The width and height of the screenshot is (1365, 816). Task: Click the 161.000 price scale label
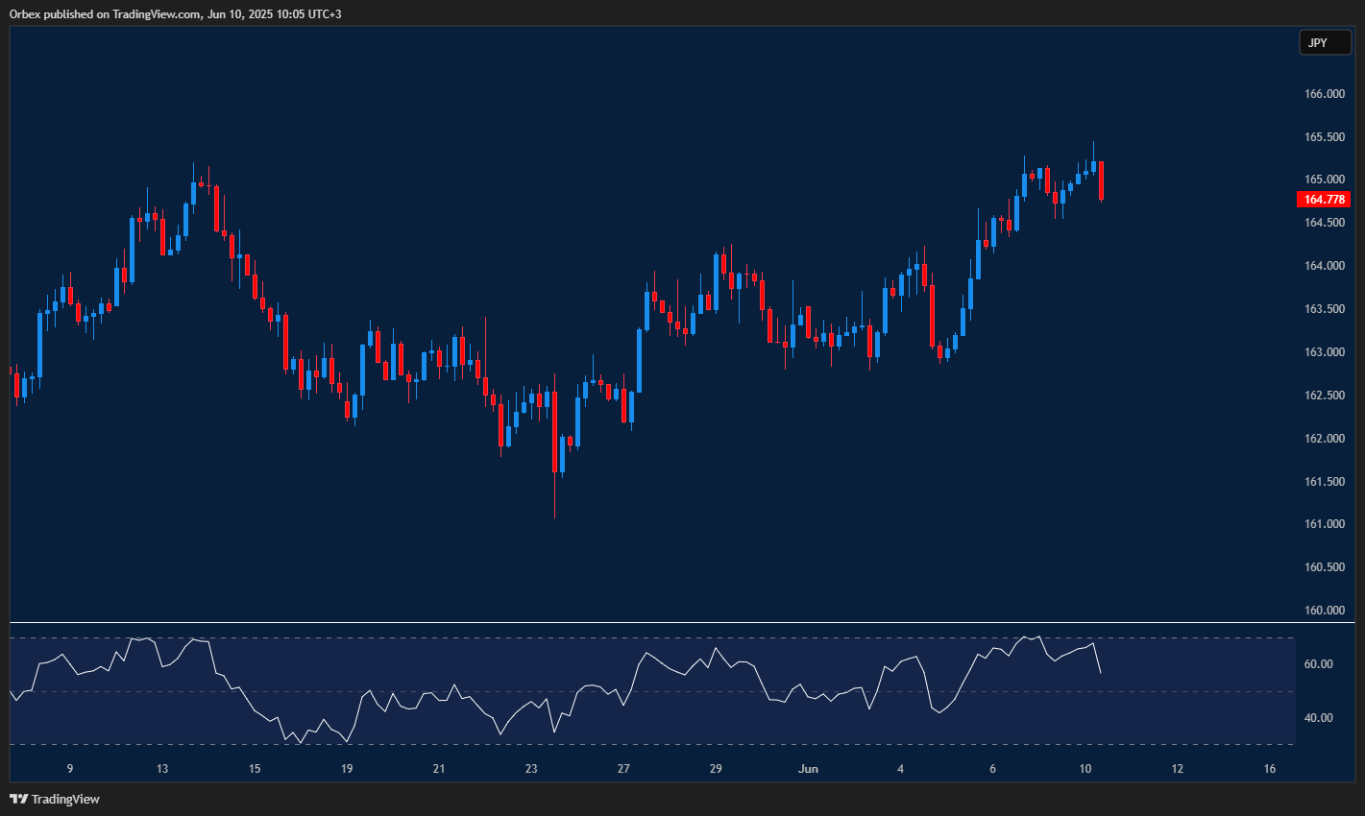tap(1323, 524)
